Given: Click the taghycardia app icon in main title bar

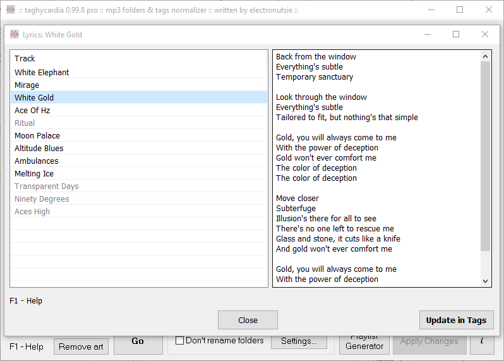Looking at the screenshot, I should (x=11, y=9).
